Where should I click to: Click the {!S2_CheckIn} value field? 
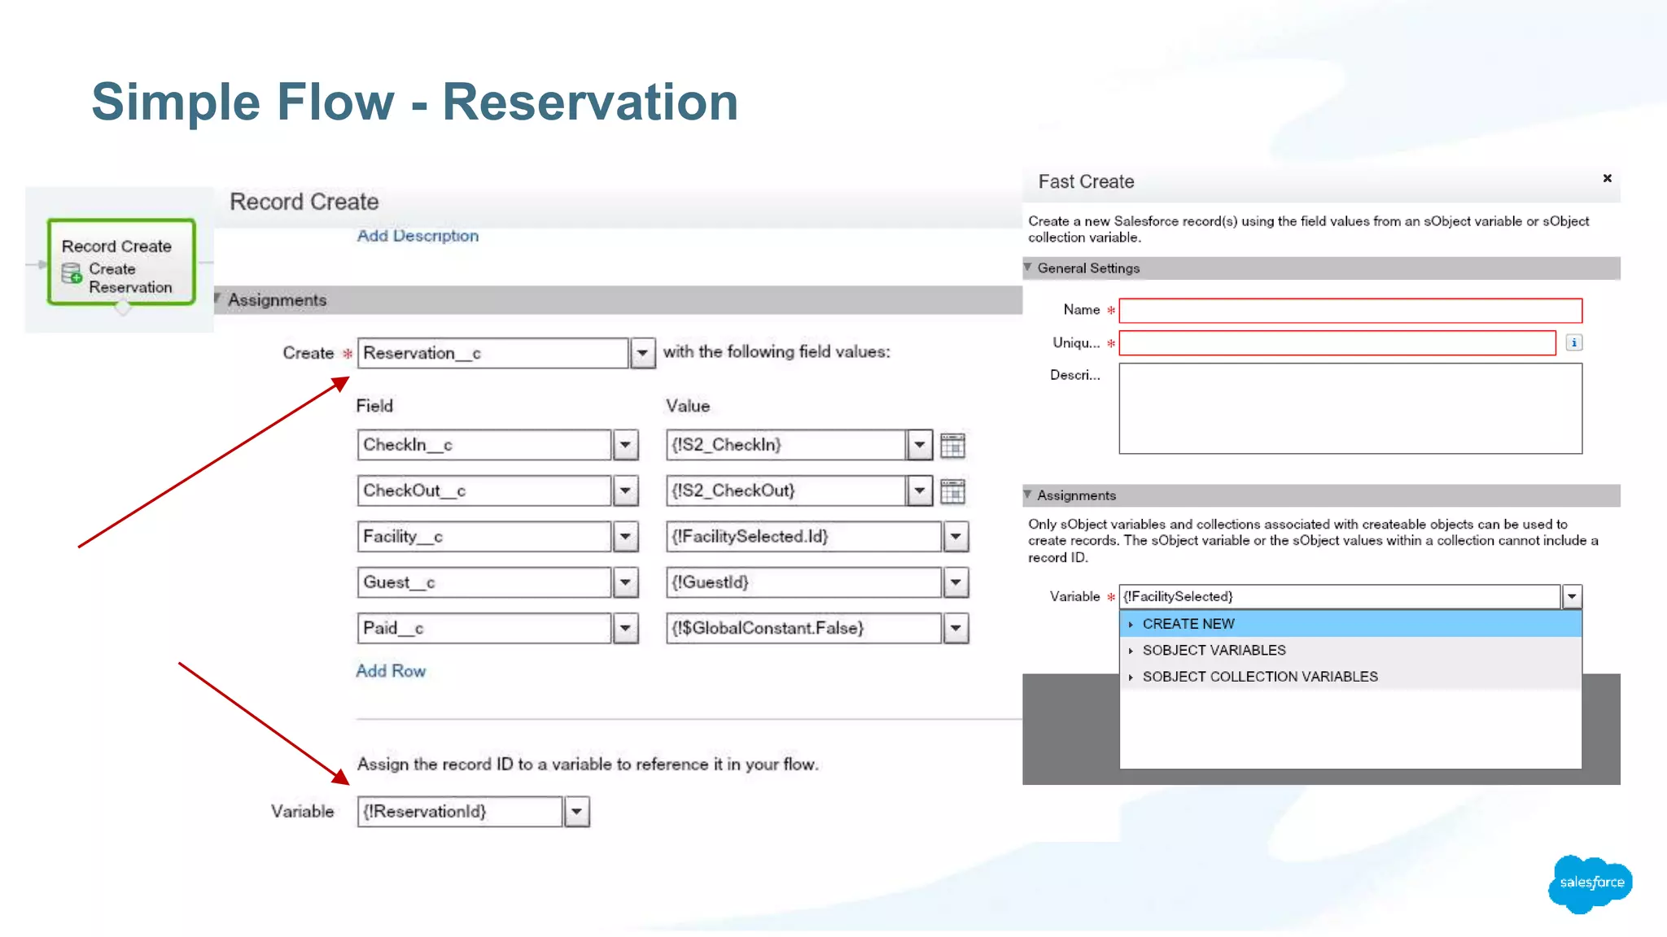tap(786, 445)
